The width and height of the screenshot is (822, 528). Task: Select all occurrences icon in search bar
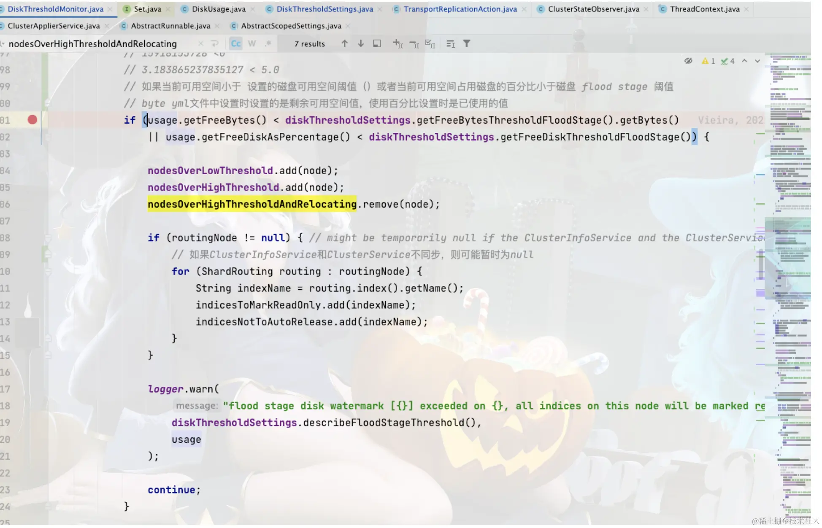click(x=430, y=43)
